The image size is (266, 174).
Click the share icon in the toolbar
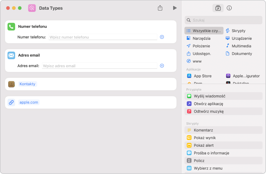coord(160,8)
